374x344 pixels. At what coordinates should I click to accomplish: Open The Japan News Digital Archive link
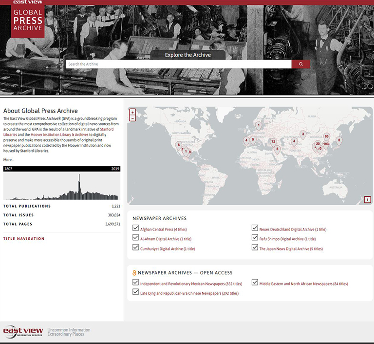291,249
